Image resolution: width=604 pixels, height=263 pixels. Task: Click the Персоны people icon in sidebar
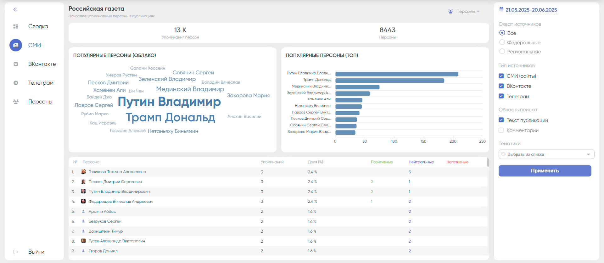coord(16,102)
